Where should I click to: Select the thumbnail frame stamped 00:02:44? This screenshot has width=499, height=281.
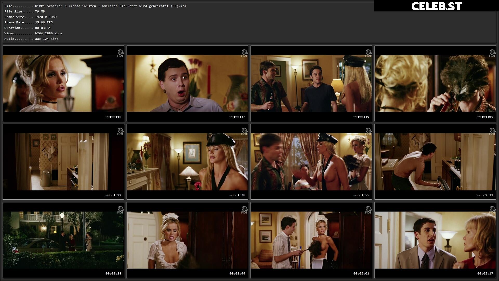coord(187,240)
